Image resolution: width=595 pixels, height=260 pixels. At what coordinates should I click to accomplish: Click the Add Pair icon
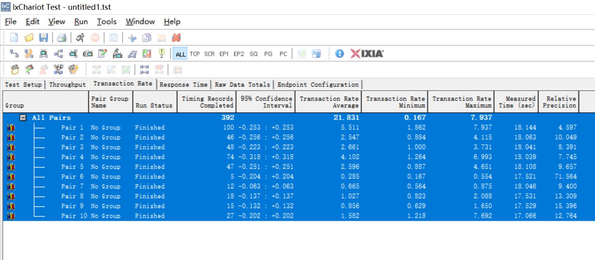(x=14, y=54)
